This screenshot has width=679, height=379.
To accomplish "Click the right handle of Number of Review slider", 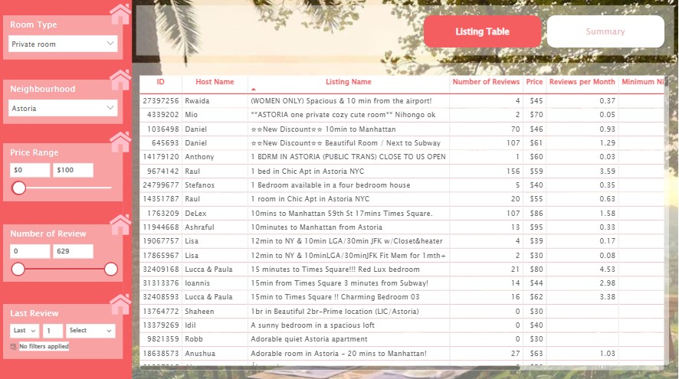I will 110,269.
